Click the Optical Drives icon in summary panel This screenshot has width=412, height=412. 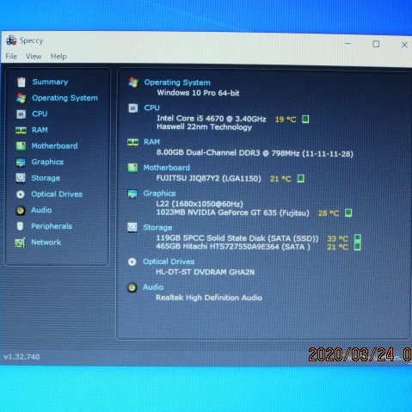click(132, 261)
